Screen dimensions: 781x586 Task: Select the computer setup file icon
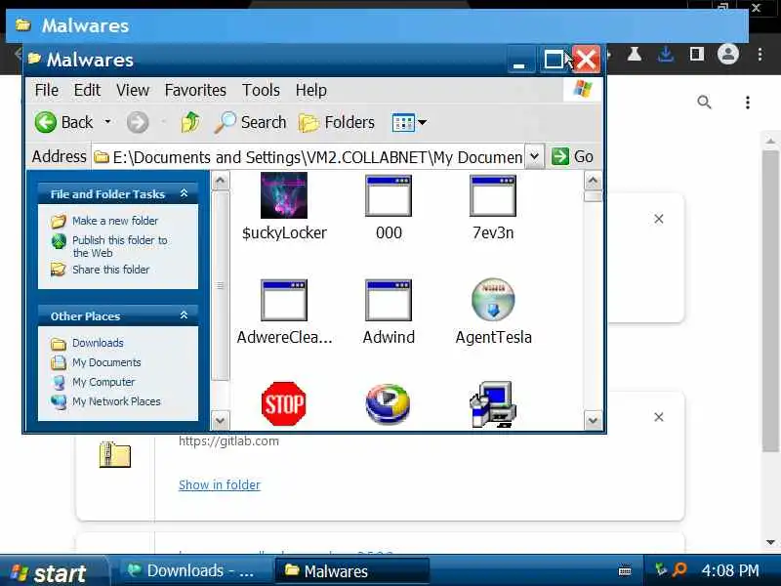click(493, 404)
